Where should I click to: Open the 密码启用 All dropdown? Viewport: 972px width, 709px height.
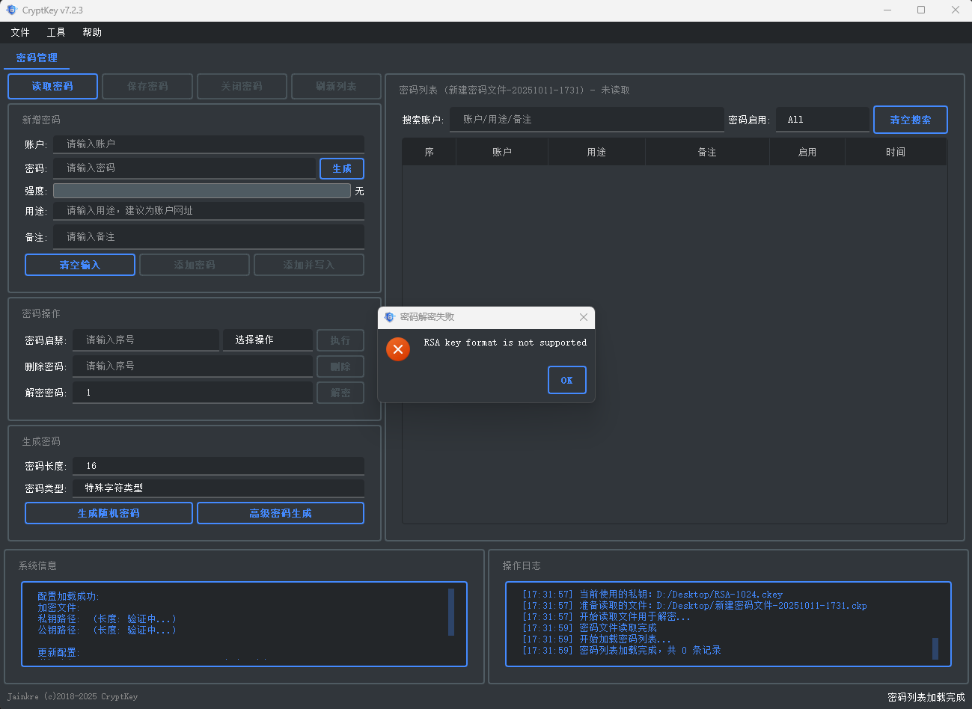[x=822, y=120]
